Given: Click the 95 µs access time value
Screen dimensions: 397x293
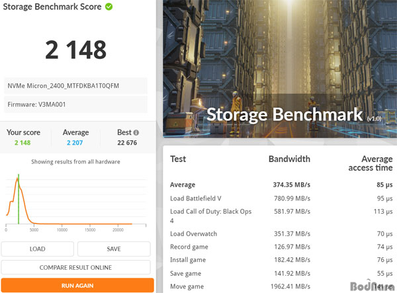Looking at the screenshot, I should point(385,198).
